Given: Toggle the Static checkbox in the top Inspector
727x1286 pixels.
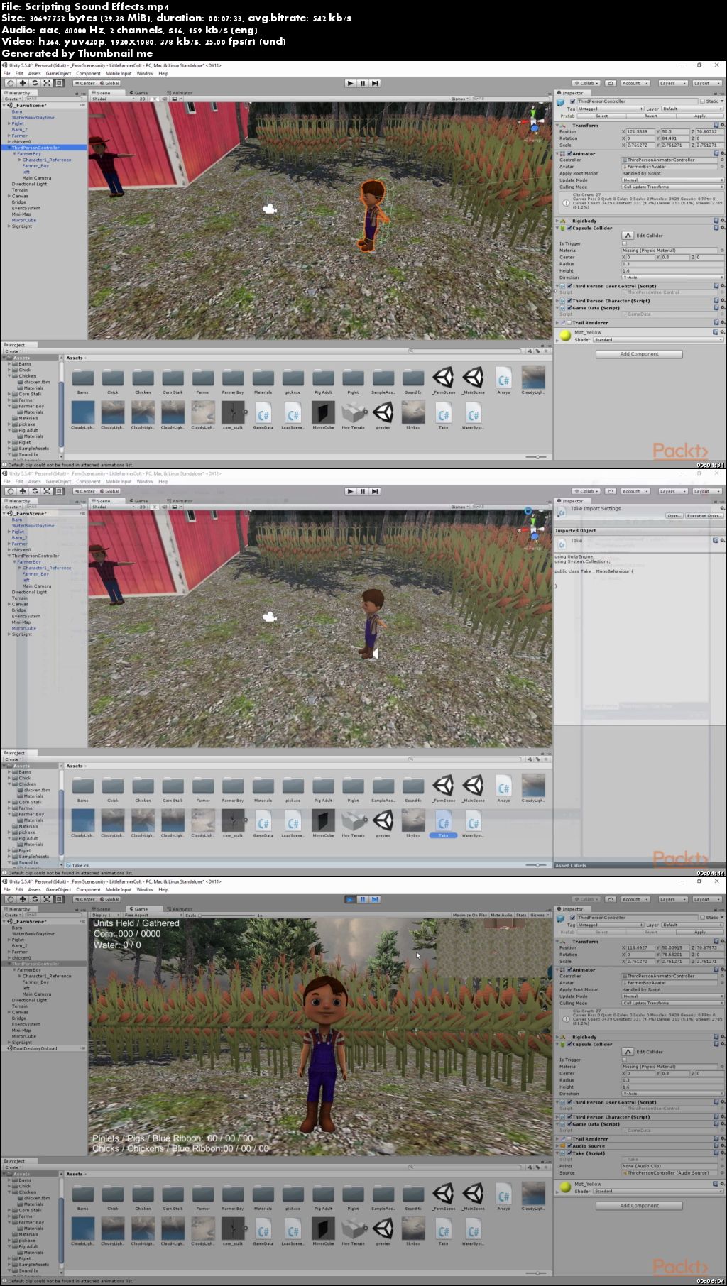Looking at the screenshot, I should 703,101.
